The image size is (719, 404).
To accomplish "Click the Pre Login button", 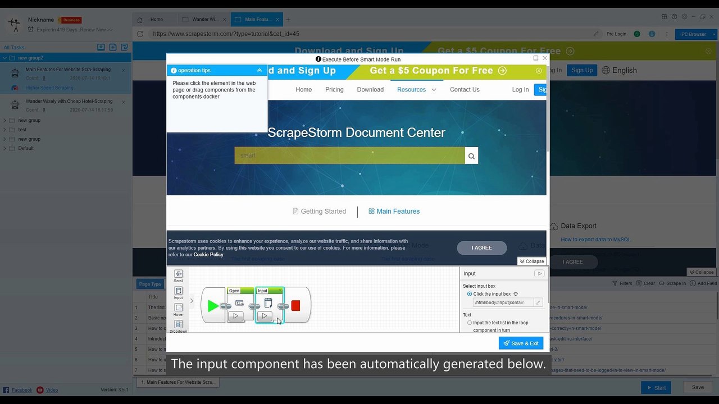I will (x=616, y=34).
